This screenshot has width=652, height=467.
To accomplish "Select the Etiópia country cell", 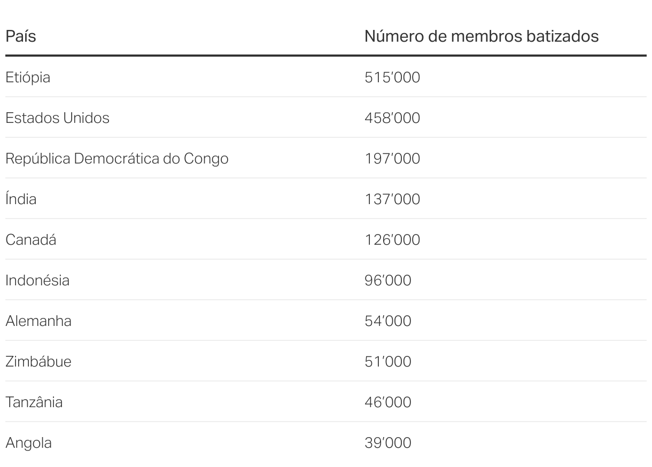I will 28,77.
